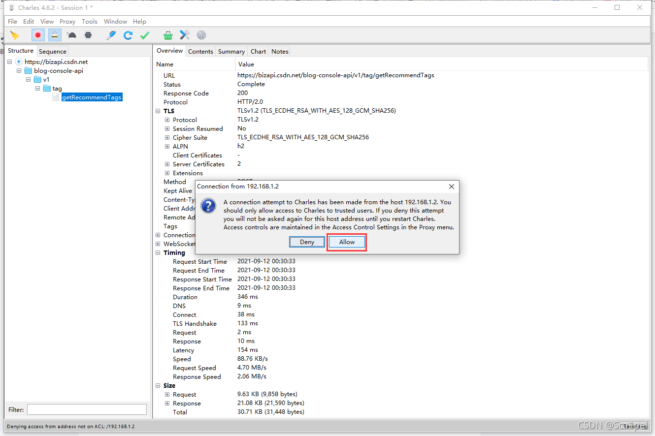Viewport: 655px width, 436px height.
Task: Click the green basket icon
Action: [168, 35]
